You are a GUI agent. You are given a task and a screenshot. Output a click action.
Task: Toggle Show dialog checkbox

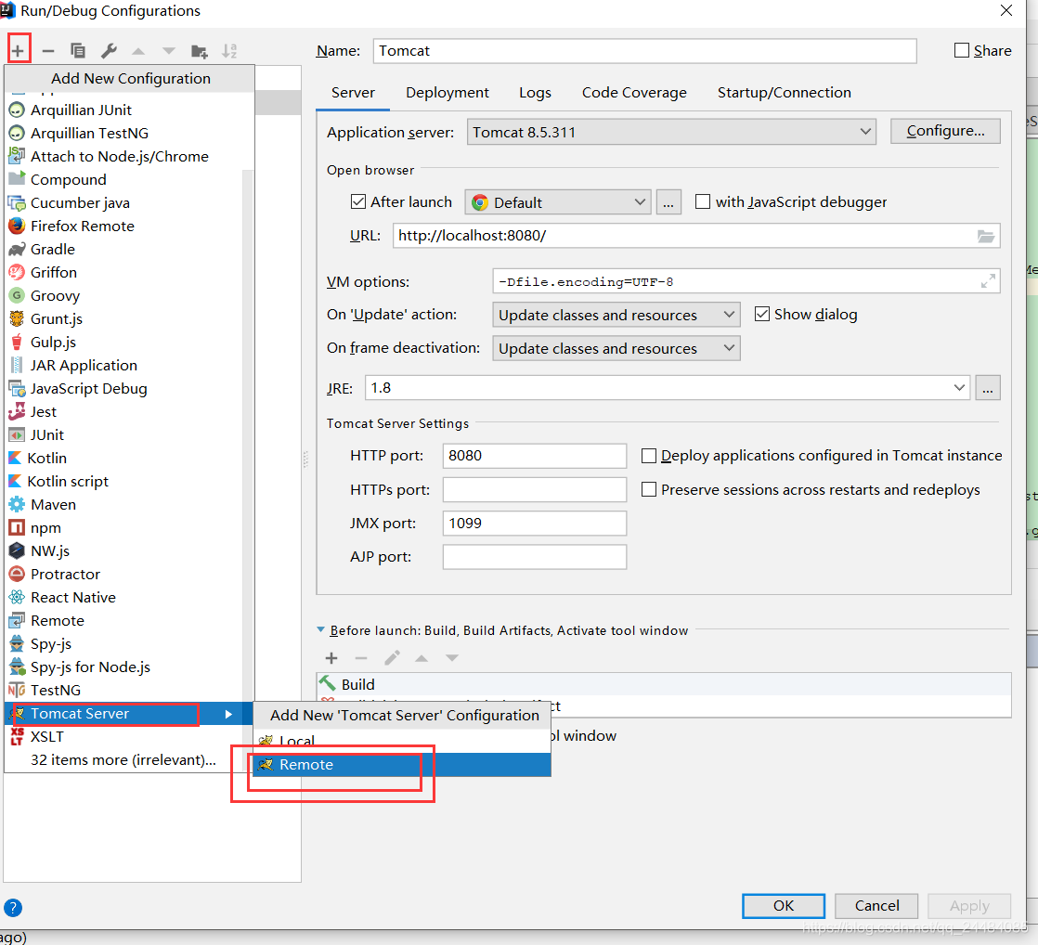coord(762,314)
